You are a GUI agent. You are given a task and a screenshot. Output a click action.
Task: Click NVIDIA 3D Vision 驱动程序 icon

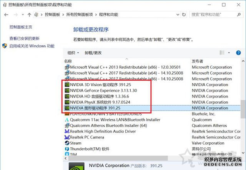coord(67,85)
